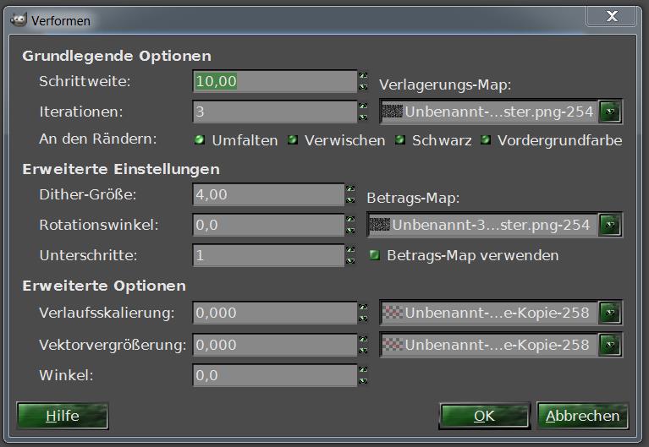The image size is (649, 447).
Task: Decrease Schrittweite with down arrow
Action: point(363,87)
